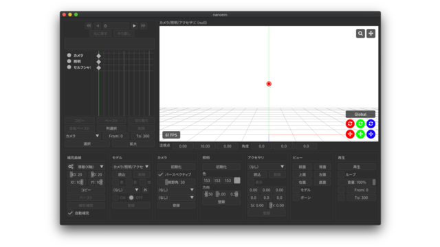
Task: Open the カメラ/照明/アクセサリ model dropdown
Action: click(x=131, y=167)
